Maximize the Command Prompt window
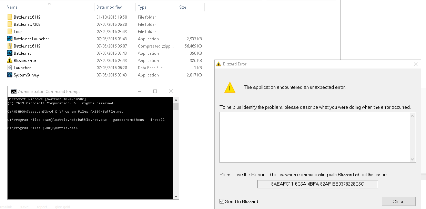The width and height of the screenshot is (426, 209). pyautogui.click(x=155, y=92)
